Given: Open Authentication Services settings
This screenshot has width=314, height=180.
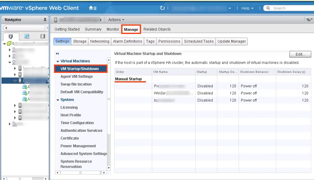Looking at the screenshot, I should point(81,131).
